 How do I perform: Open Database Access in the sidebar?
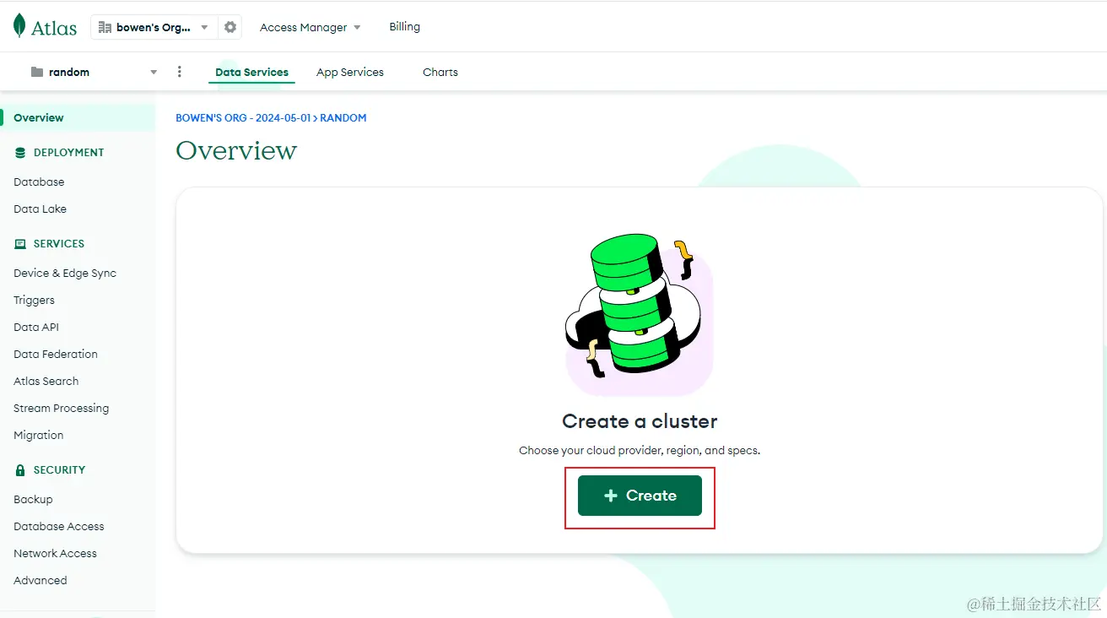click(59, 526)
